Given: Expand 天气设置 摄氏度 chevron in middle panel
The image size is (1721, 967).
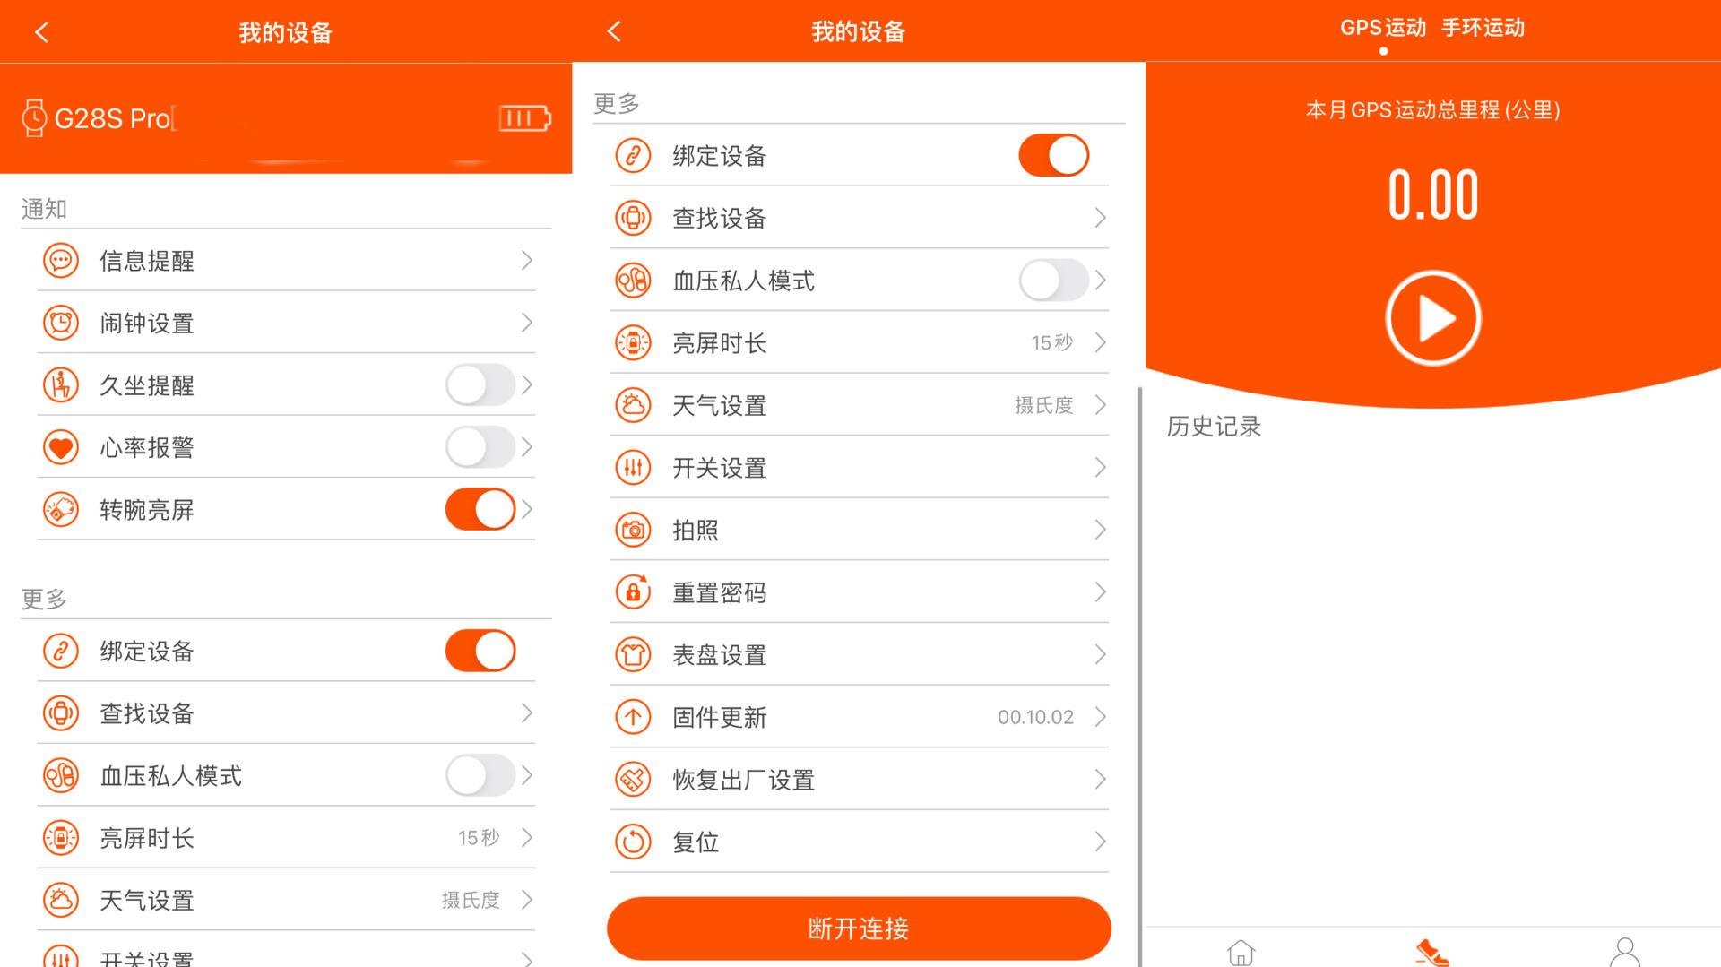Looking at the screenshot, I should coord(1100,405).
